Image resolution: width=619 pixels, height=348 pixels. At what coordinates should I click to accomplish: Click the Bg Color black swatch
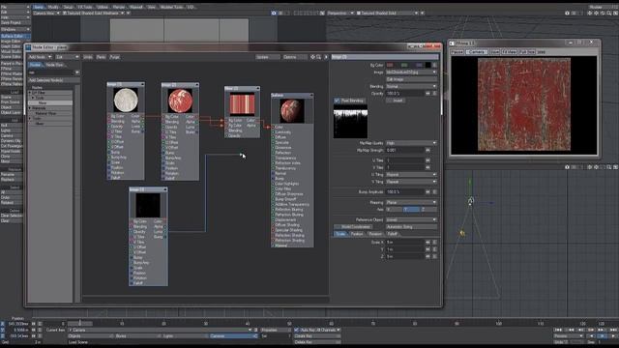click(x=428, y=65)
